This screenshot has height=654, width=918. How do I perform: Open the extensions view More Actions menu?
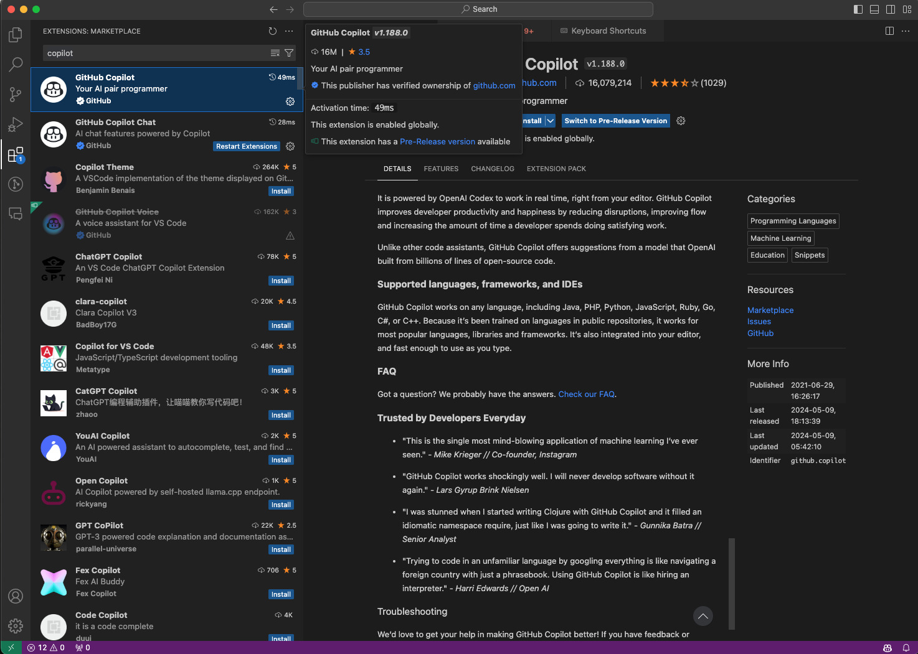(288, 30)
